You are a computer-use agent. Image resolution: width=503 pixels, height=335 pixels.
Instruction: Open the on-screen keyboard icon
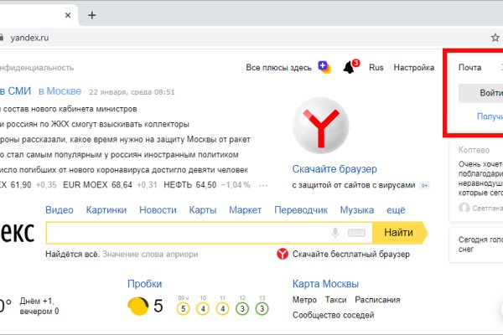coord(356,233)
